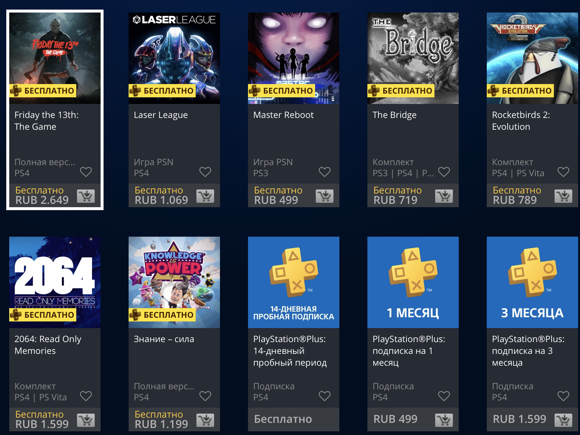Add 2064: Read Only Memories to cart
Screen dimensions: 580x435
pyautogui.click(x=86, y=420)
